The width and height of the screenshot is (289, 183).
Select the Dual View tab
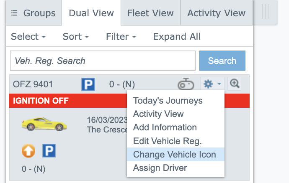[x=91, y=13]
